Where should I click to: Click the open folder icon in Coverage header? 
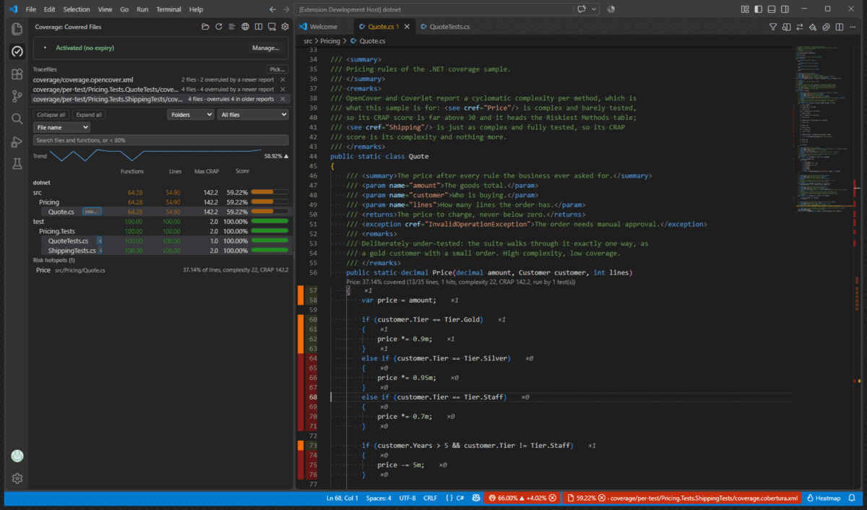coord(206,27)
